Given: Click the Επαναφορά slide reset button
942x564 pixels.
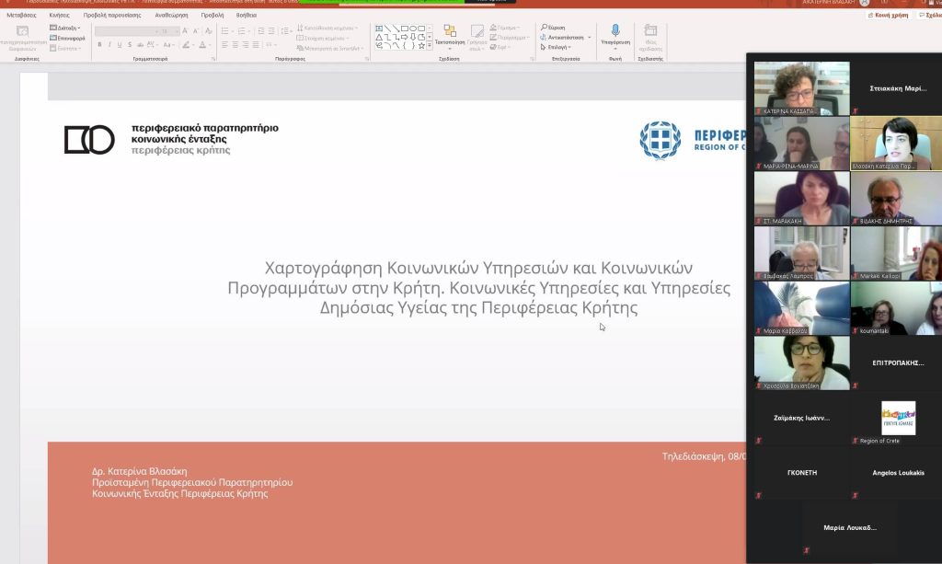Looking at the screenshot, I should click(67, 38).
